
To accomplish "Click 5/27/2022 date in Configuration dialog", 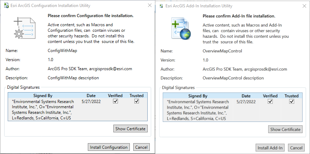I will click(x=91, y=102).
